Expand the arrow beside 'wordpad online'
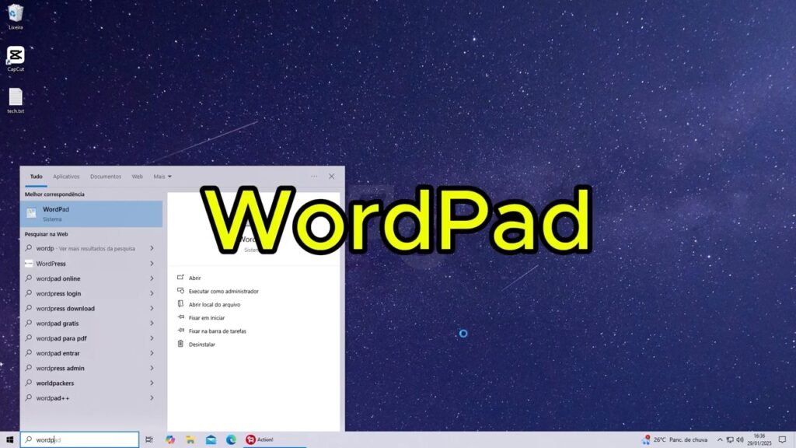The width and height of the screenshot is (796, 448). (x=152, y=278)
